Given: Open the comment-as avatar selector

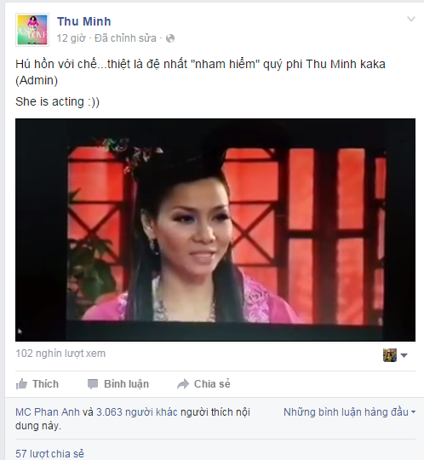Looking at the screenshot, I should pyautogui.click(x=390, y=355).
